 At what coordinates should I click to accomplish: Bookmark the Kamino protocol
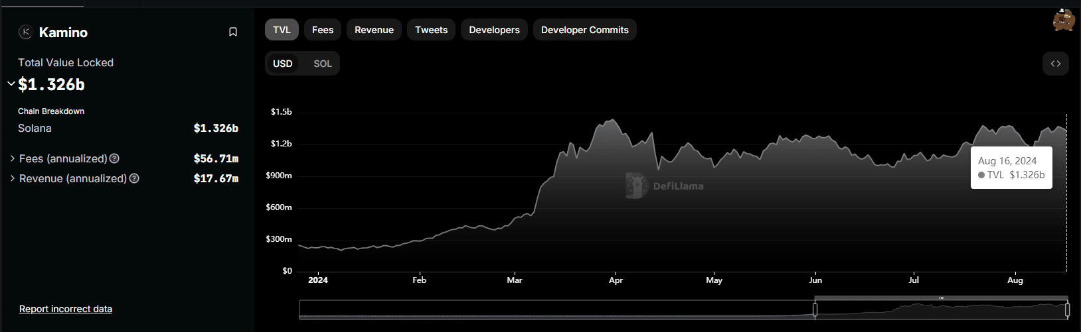(x=233, y=32)
